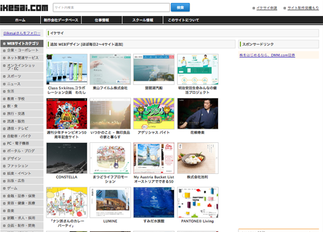Select the 企画・制作・開発 category
323x232 pixels.
pos(22,226)
